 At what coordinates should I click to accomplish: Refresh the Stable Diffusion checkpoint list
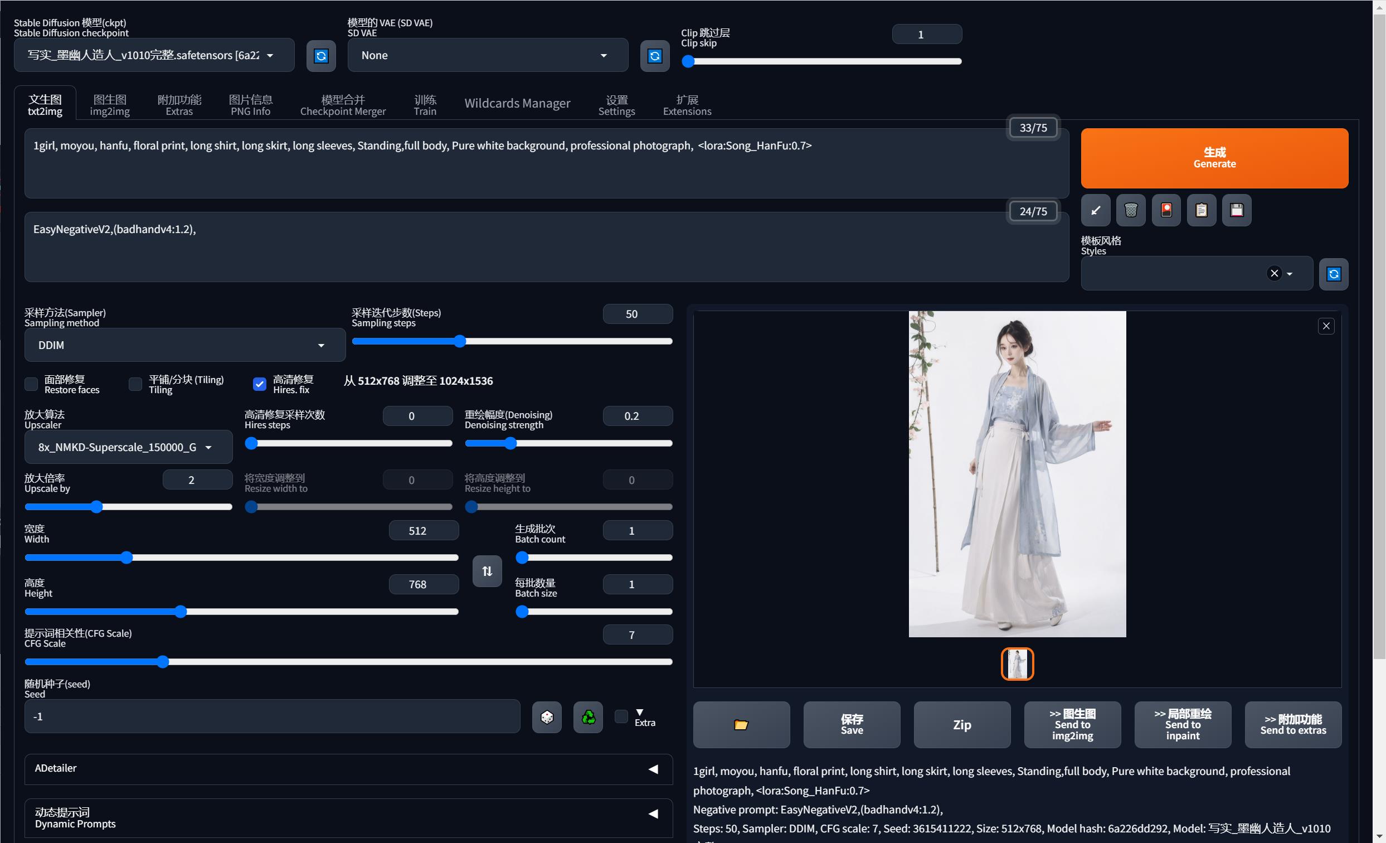(x=320, y=56)
